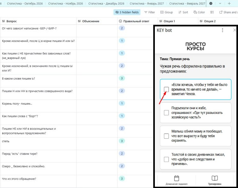
Task: Click the Вопрос column header
Action: pos(38,21)
